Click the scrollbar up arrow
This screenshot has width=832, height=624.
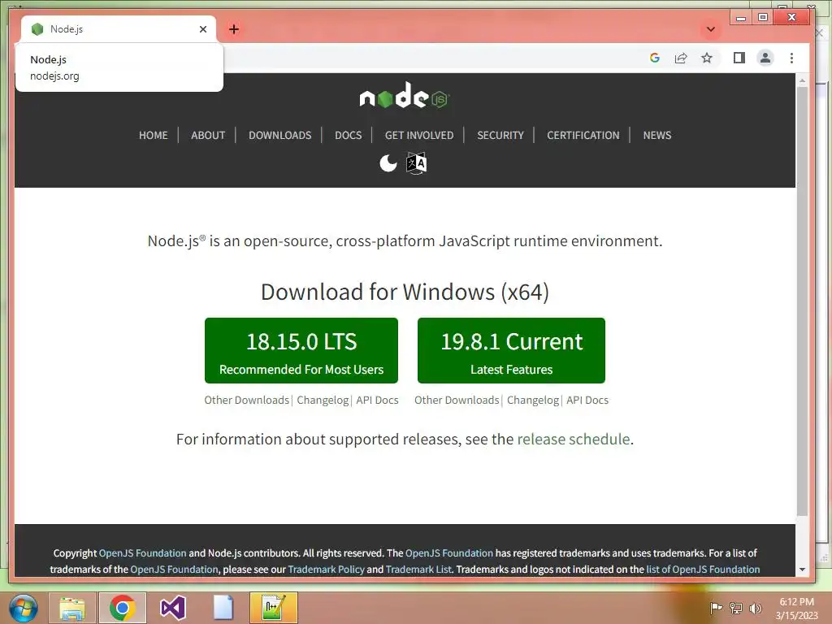click(802, 80)
